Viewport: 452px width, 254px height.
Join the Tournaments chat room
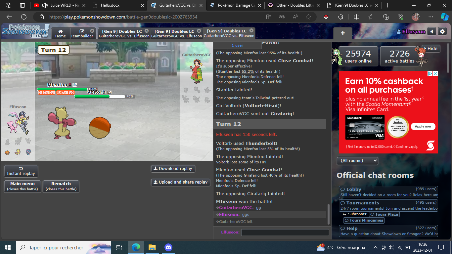point(388,205)
